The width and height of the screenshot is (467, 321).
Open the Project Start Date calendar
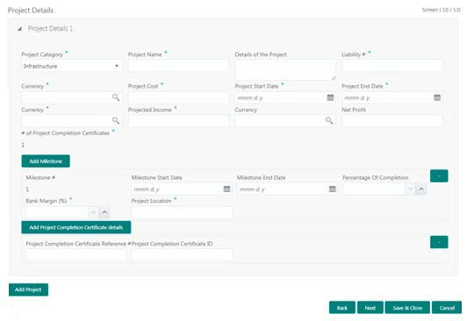pyautogui.click(x=330, y=97)
